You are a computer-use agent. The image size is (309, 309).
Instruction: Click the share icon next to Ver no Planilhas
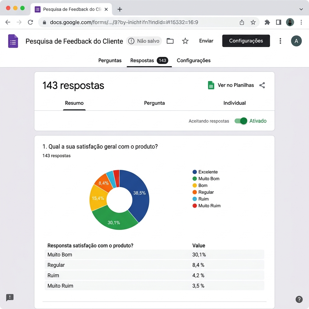point(262,85)
